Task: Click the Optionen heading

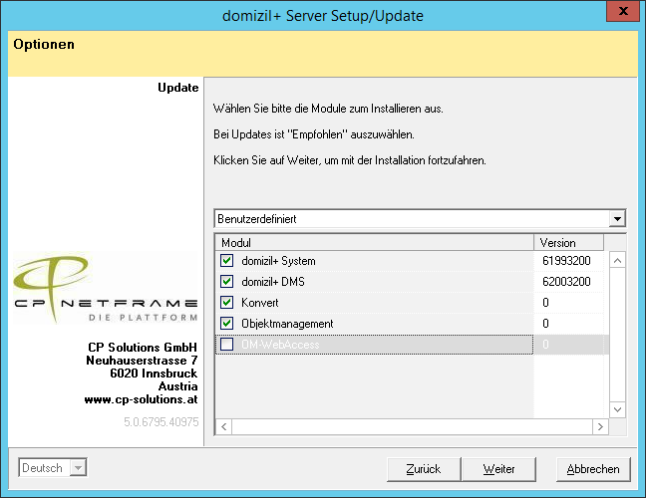Action: coord(44,44)
